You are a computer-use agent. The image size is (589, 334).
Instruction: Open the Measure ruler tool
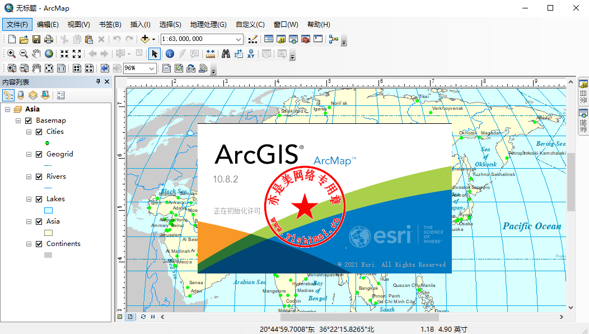pyautogui.click(x=211, y=54)
